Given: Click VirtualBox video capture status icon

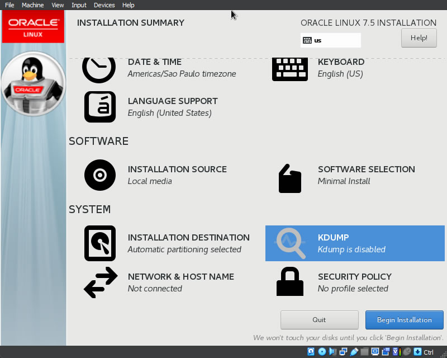Looking at the screenshot, I should (386, 352).
